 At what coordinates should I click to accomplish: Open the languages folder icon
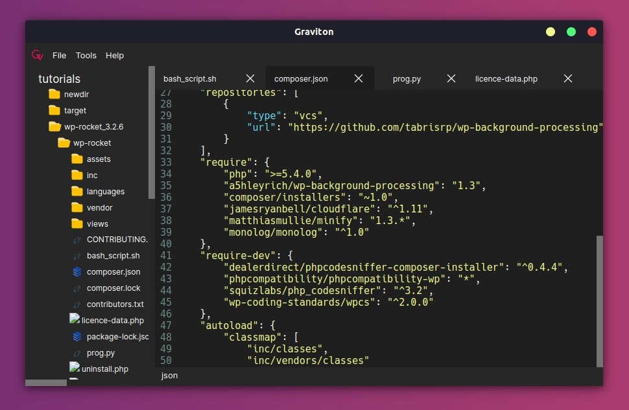[x=77, y=191]
